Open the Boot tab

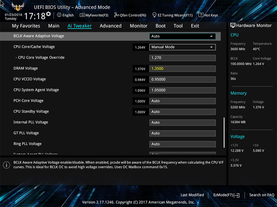(160, 26)
